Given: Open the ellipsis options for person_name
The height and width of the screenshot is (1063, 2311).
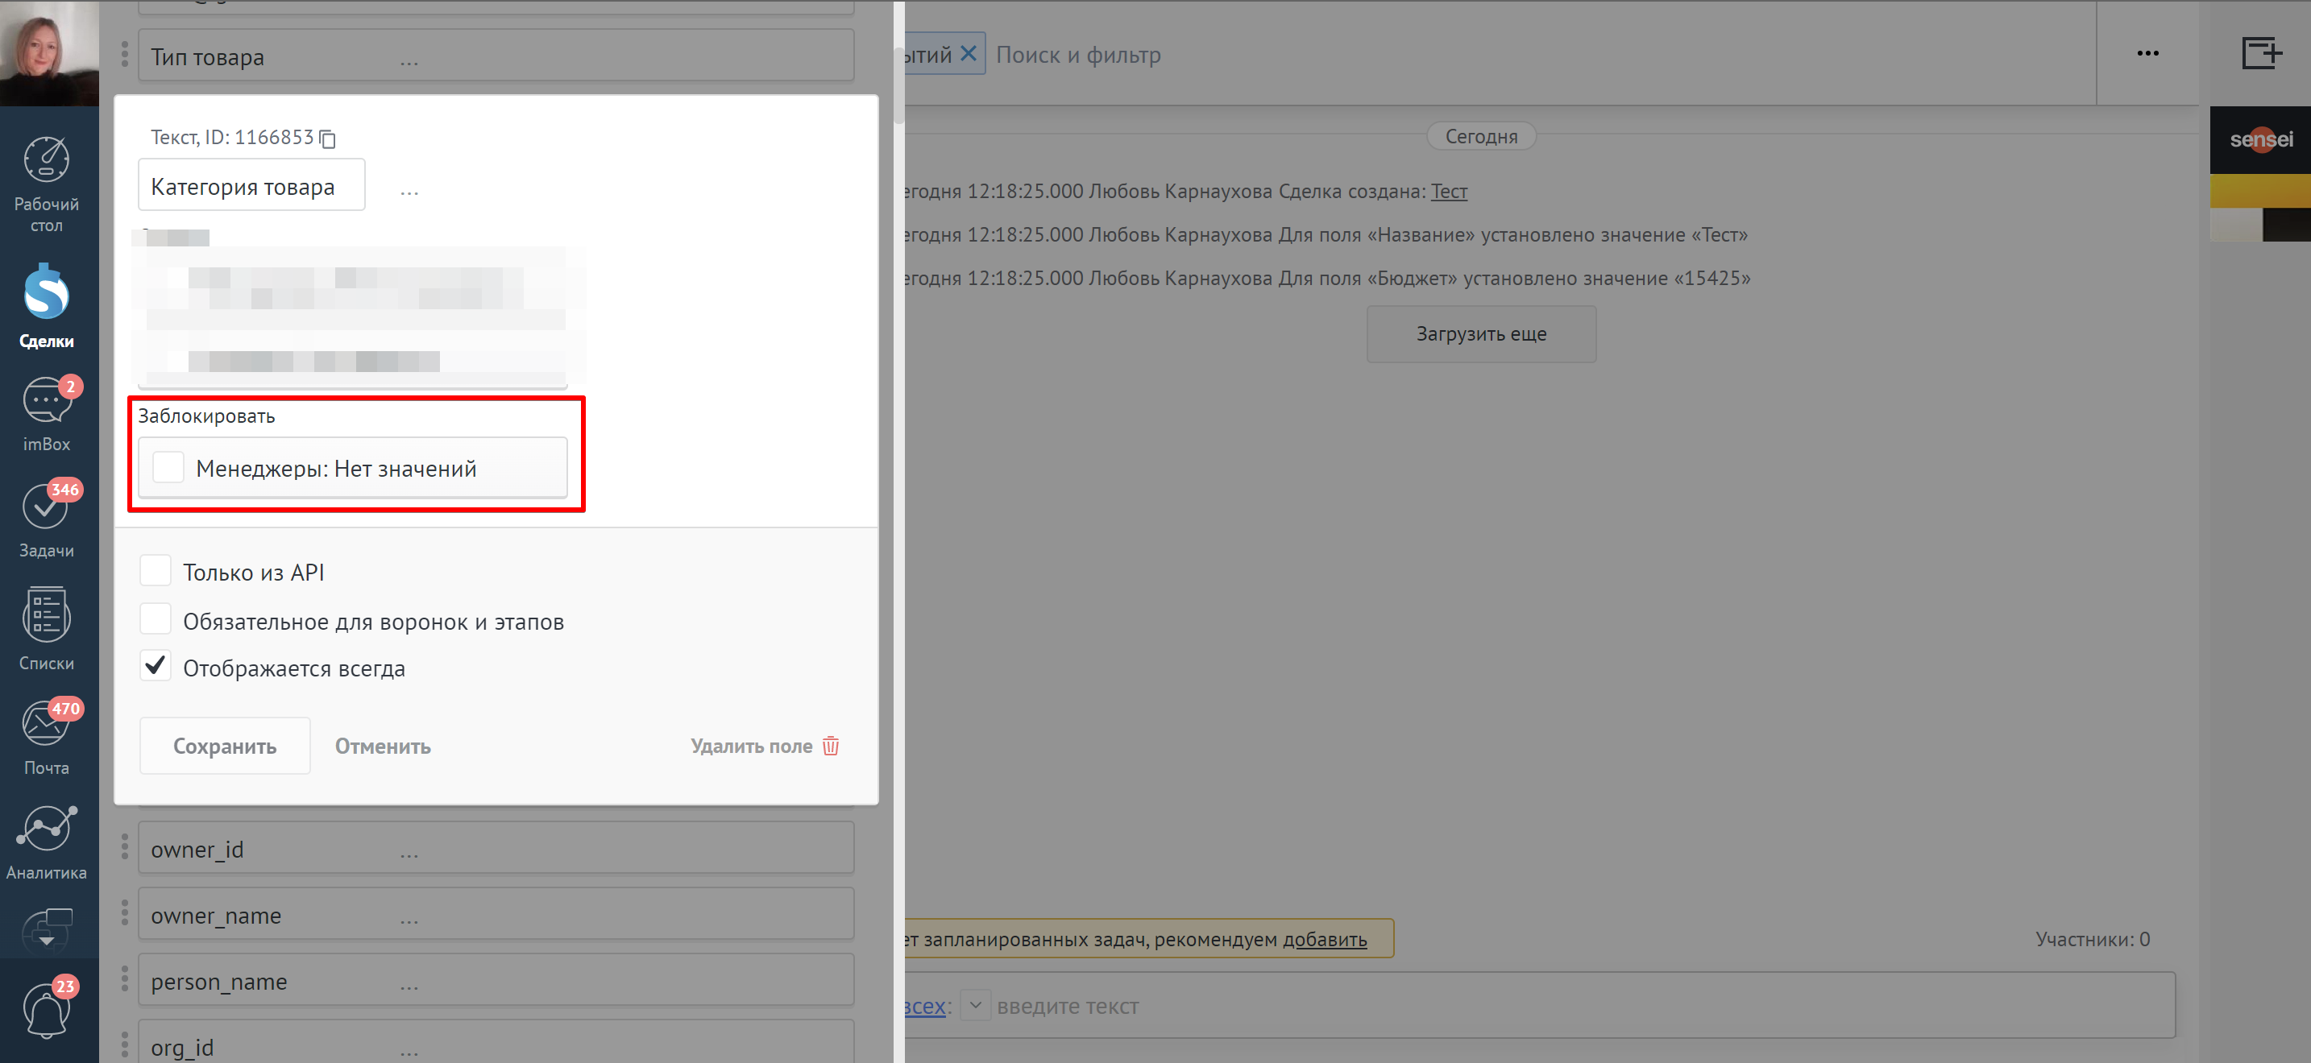Looking at the screenshot, I should [409, 986].
